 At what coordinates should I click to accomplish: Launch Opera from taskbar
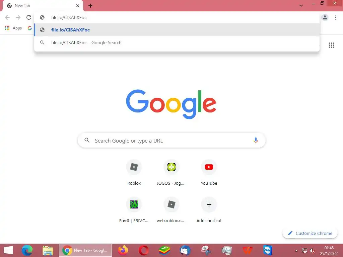click(x=143, y=250)
